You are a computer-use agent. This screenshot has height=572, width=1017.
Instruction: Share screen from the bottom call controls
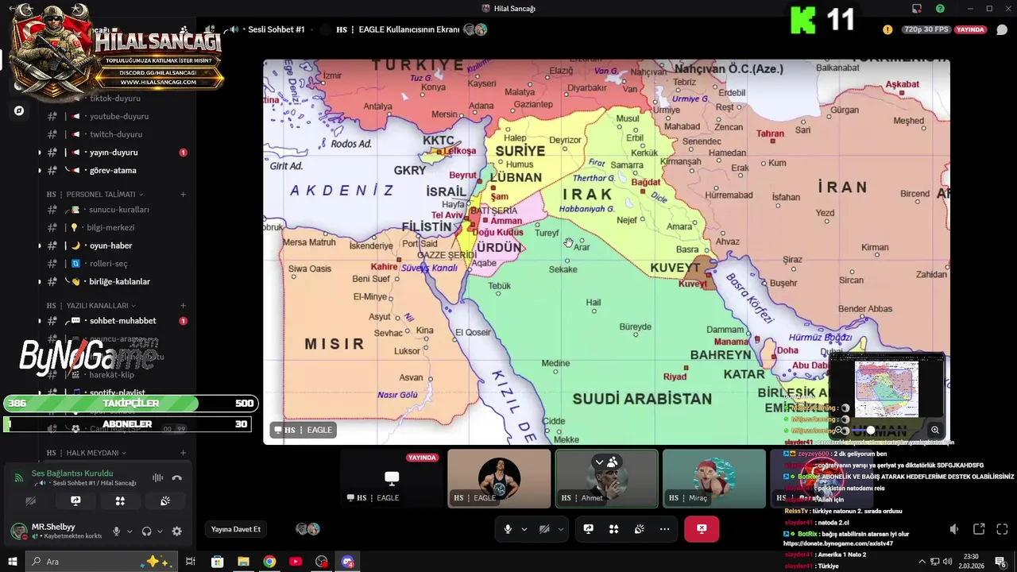[588, 529]
